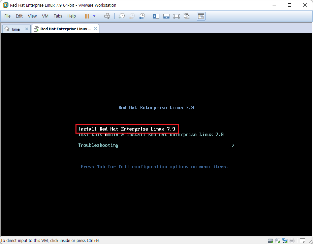Close the Home tab
Viewport: 313px width, 244px height.
tap(27, 29)
